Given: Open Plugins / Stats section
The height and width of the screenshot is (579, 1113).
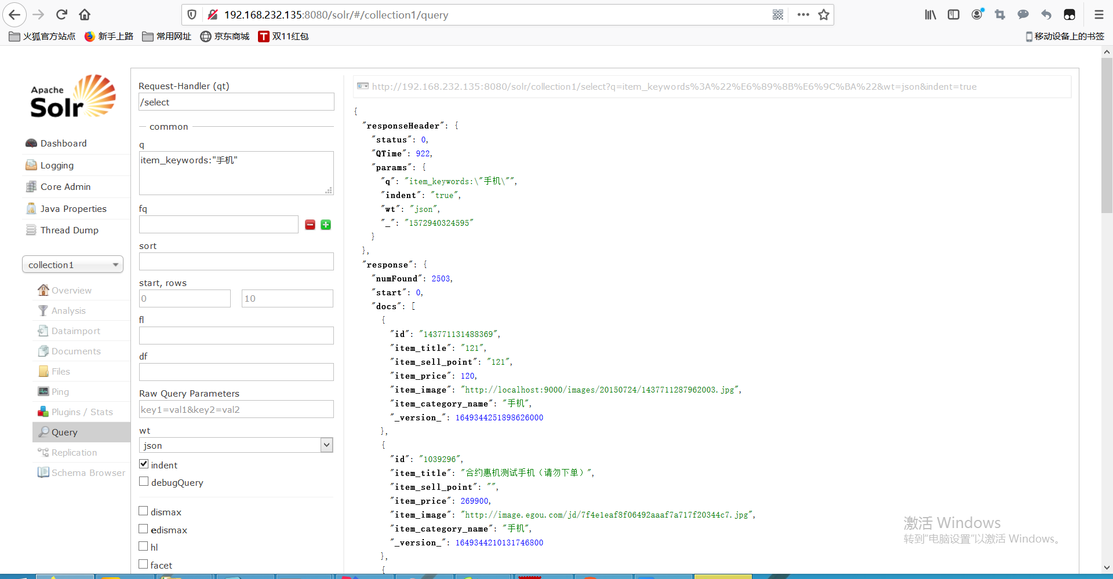Looking at the screenshot, I should coord(82,412).
